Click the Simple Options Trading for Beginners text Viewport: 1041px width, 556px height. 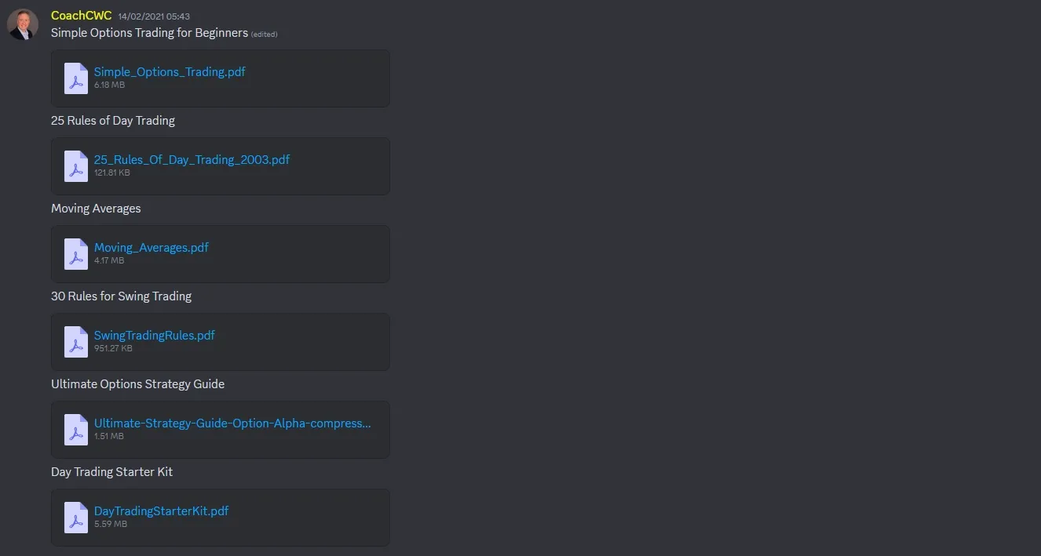pyautogui.click(x=149, y=33)
